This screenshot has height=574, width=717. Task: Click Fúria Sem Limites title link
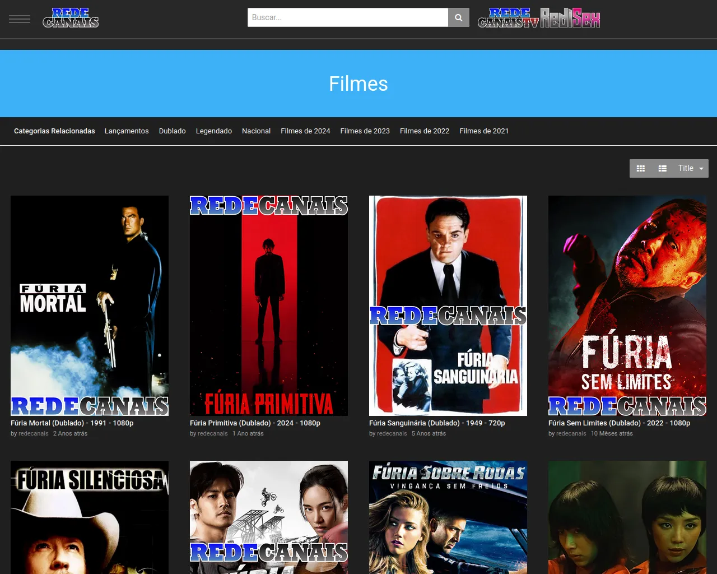tap(619, 423)
